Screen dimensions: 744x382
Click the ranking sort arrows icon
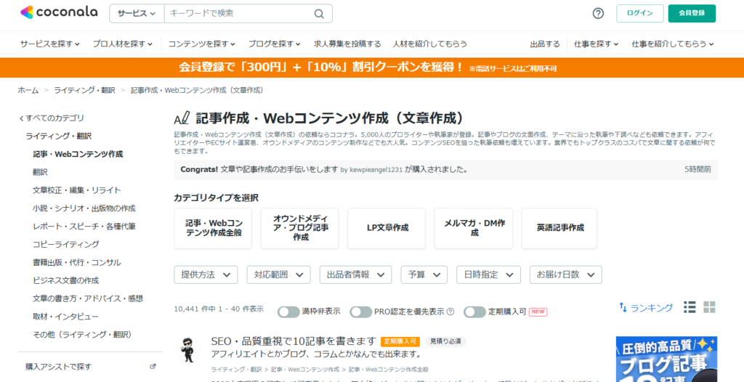tap(623, 308)
